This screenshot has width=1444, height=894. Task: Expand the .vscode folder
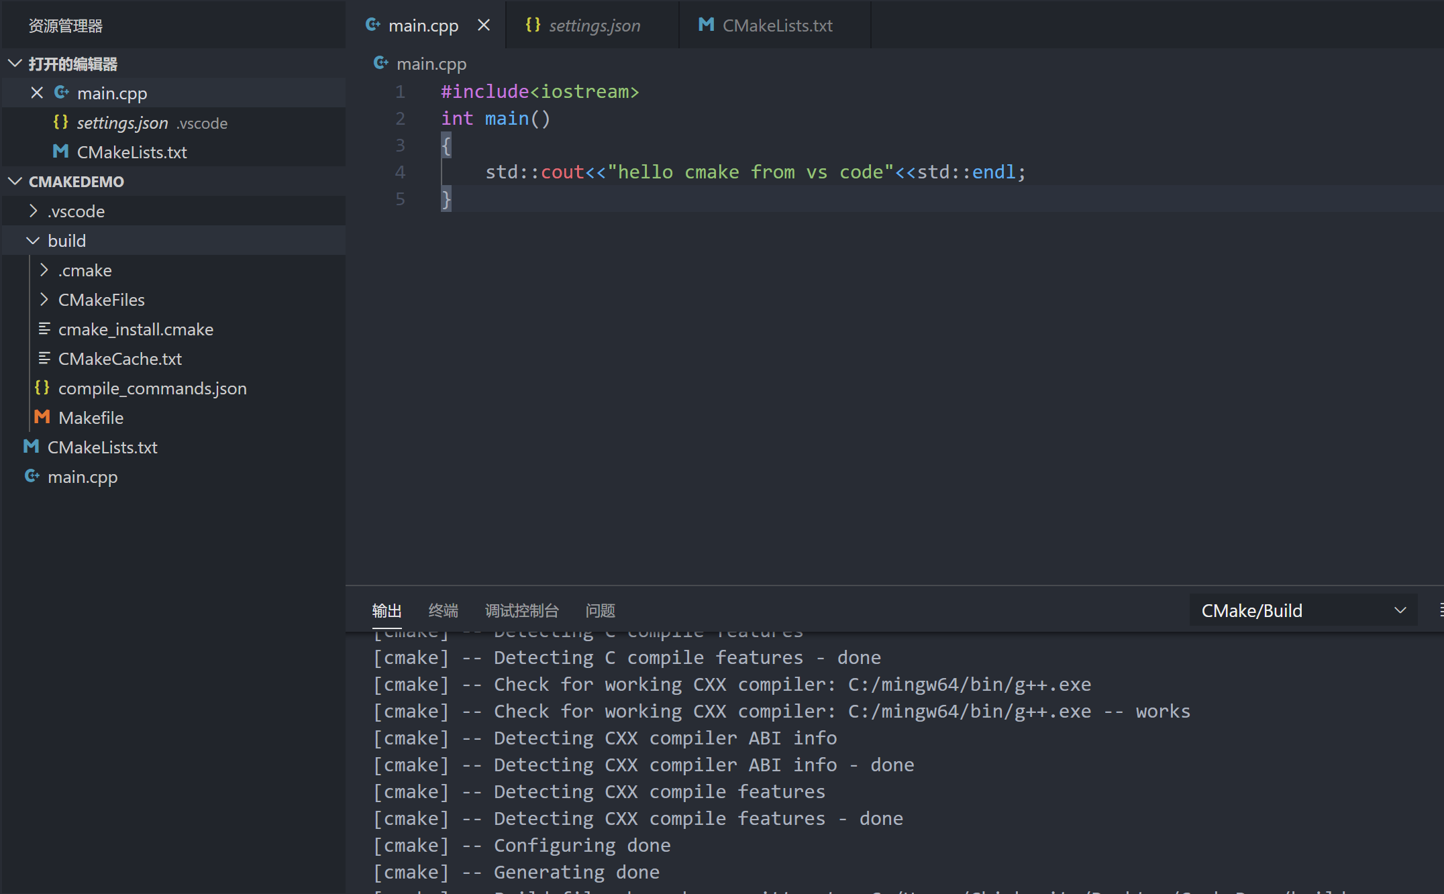[33, 211]
